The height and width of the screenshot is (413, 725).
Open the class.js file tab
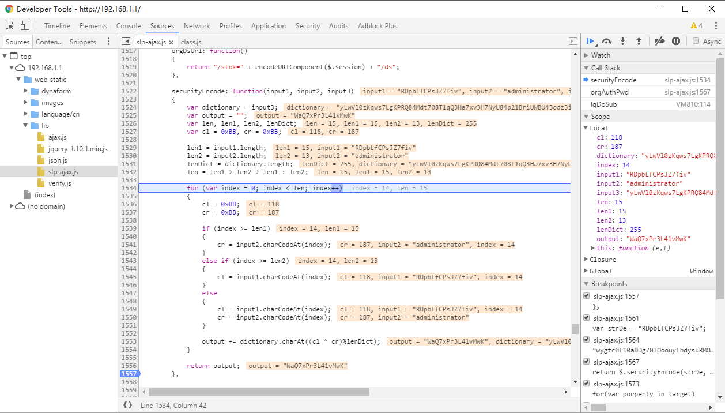[191, 42]
